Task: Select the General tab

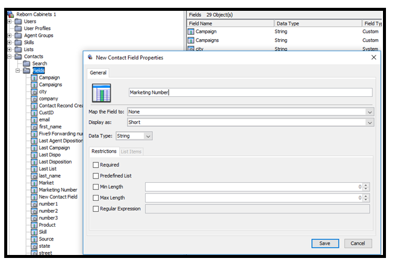Action: pyautogui.click(x=98, y=73)
